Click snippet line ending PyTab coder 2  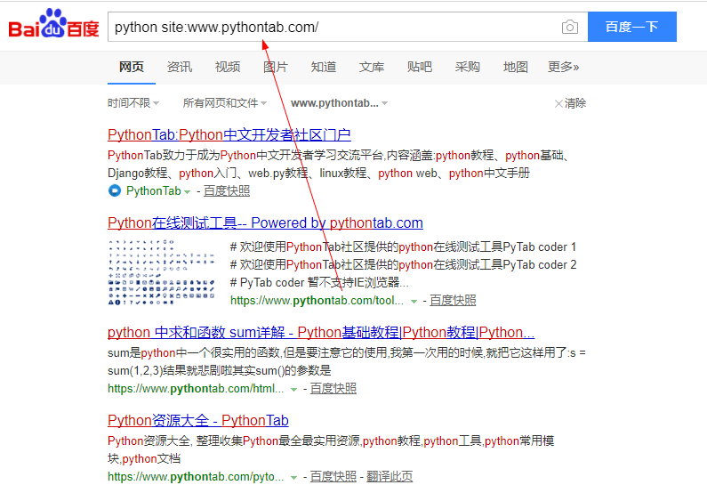[403, 265]
